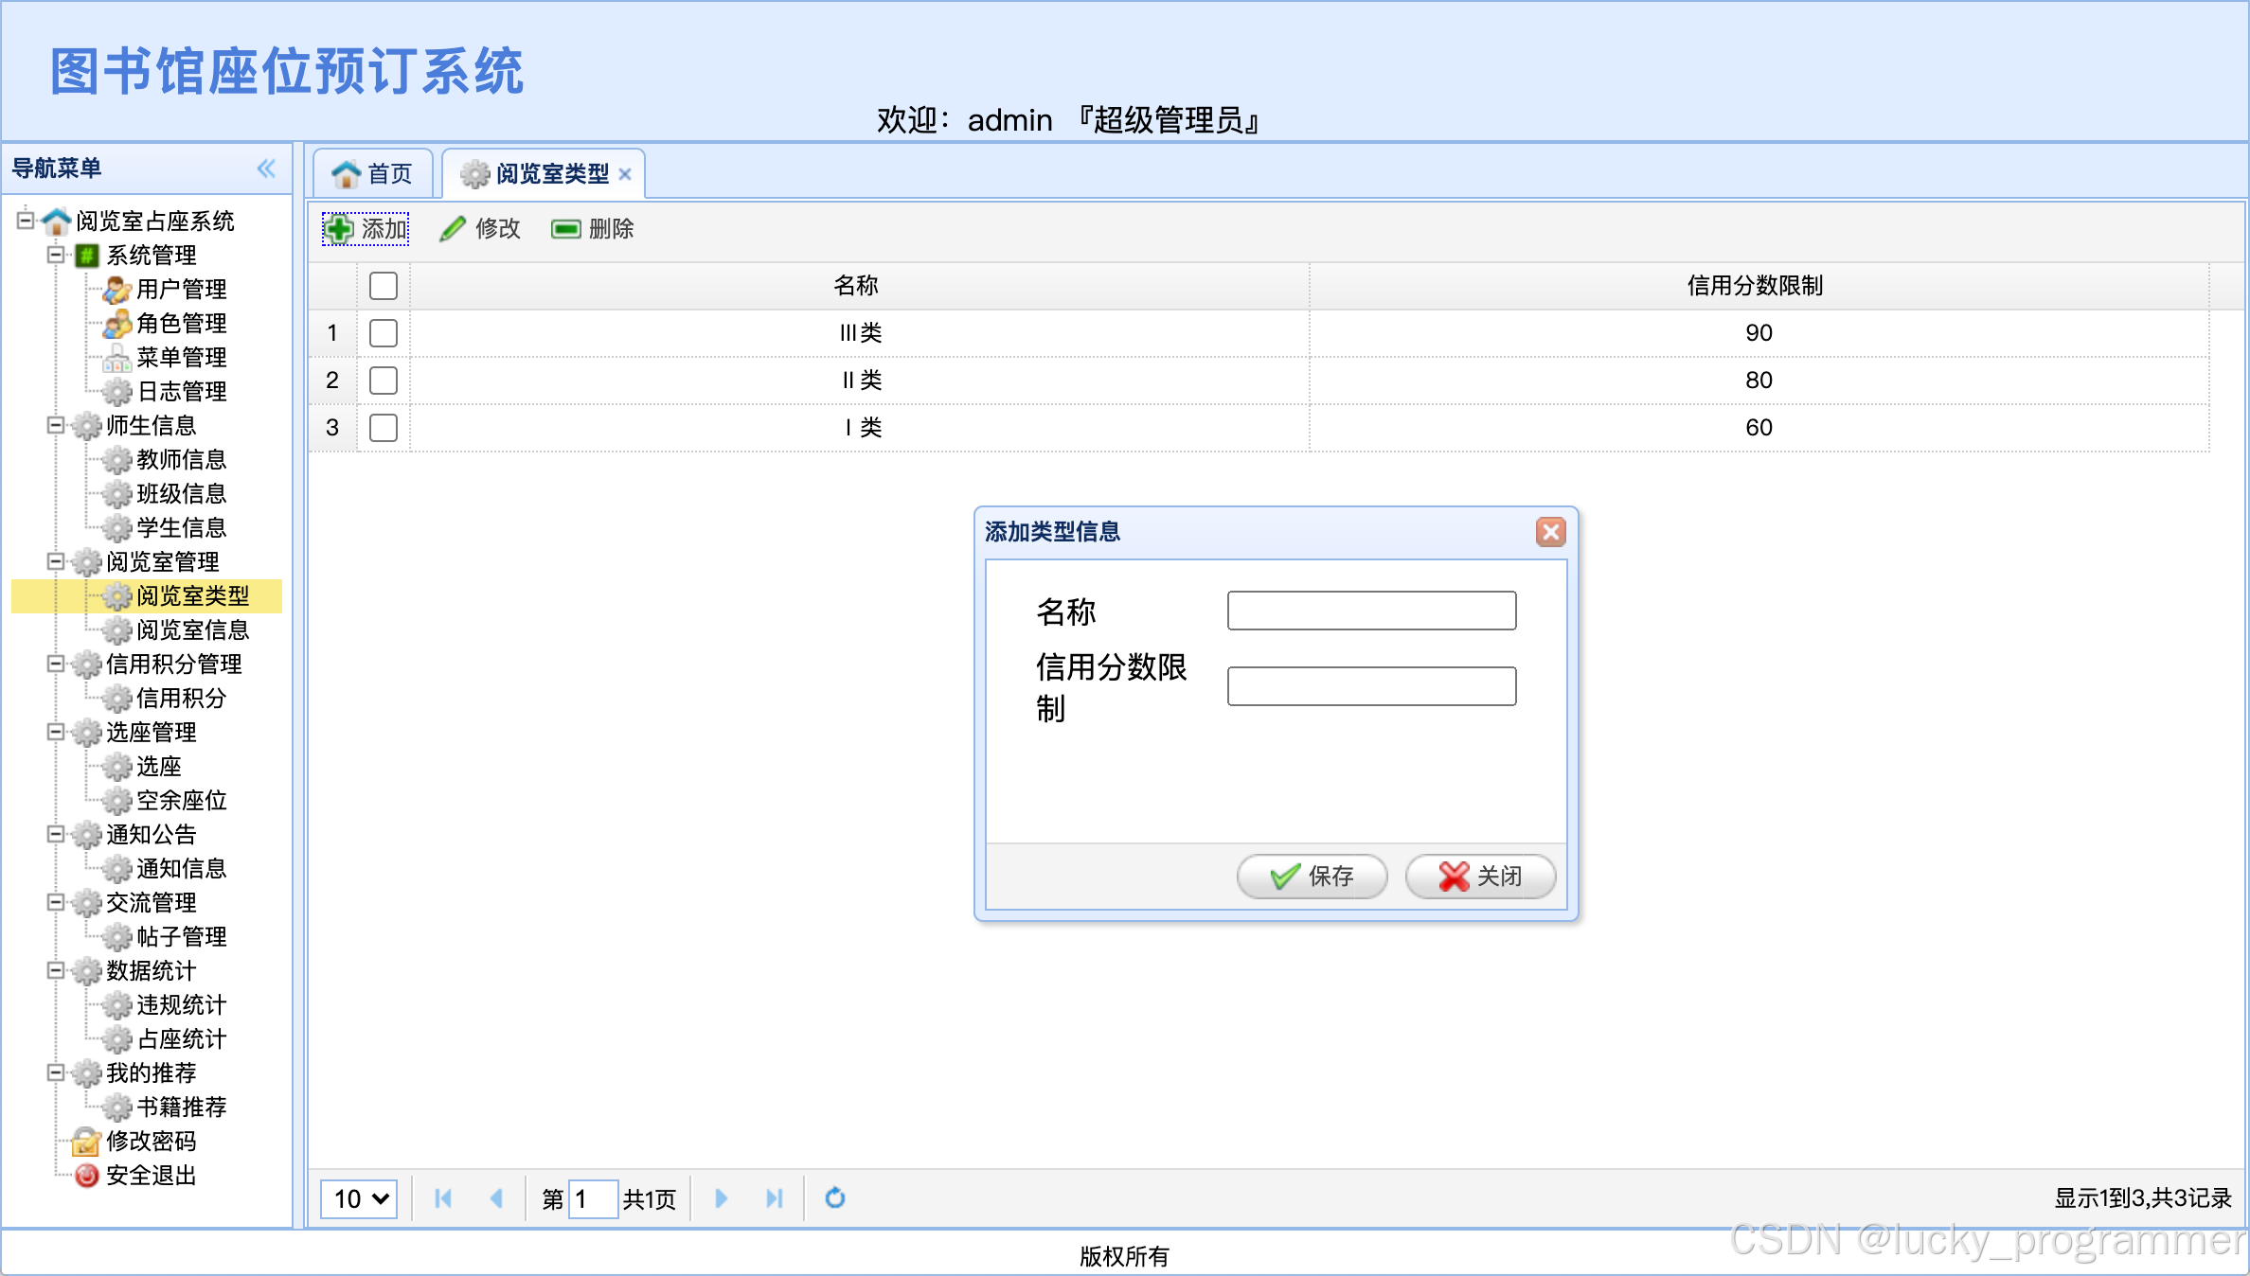This screenshot has height=1276, width=2250.
Task: Open 阅览室信息 in the navigation tree
Action: click(192, 629)
